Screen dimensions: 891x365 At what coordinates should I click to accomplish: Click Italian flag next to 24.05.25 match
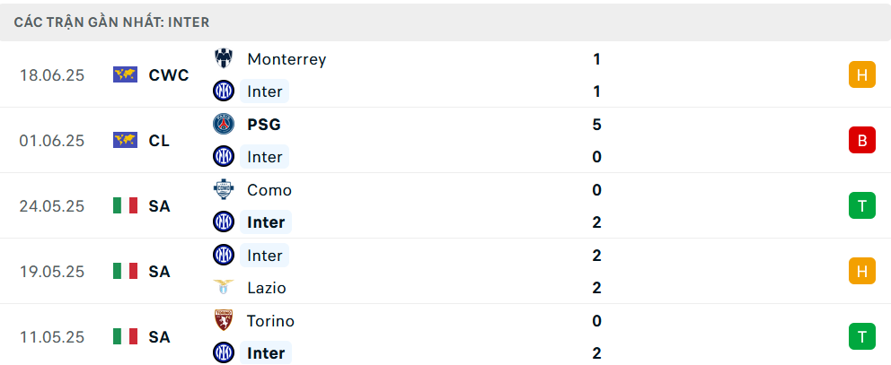pyautogui.click(x=125, y=205)
